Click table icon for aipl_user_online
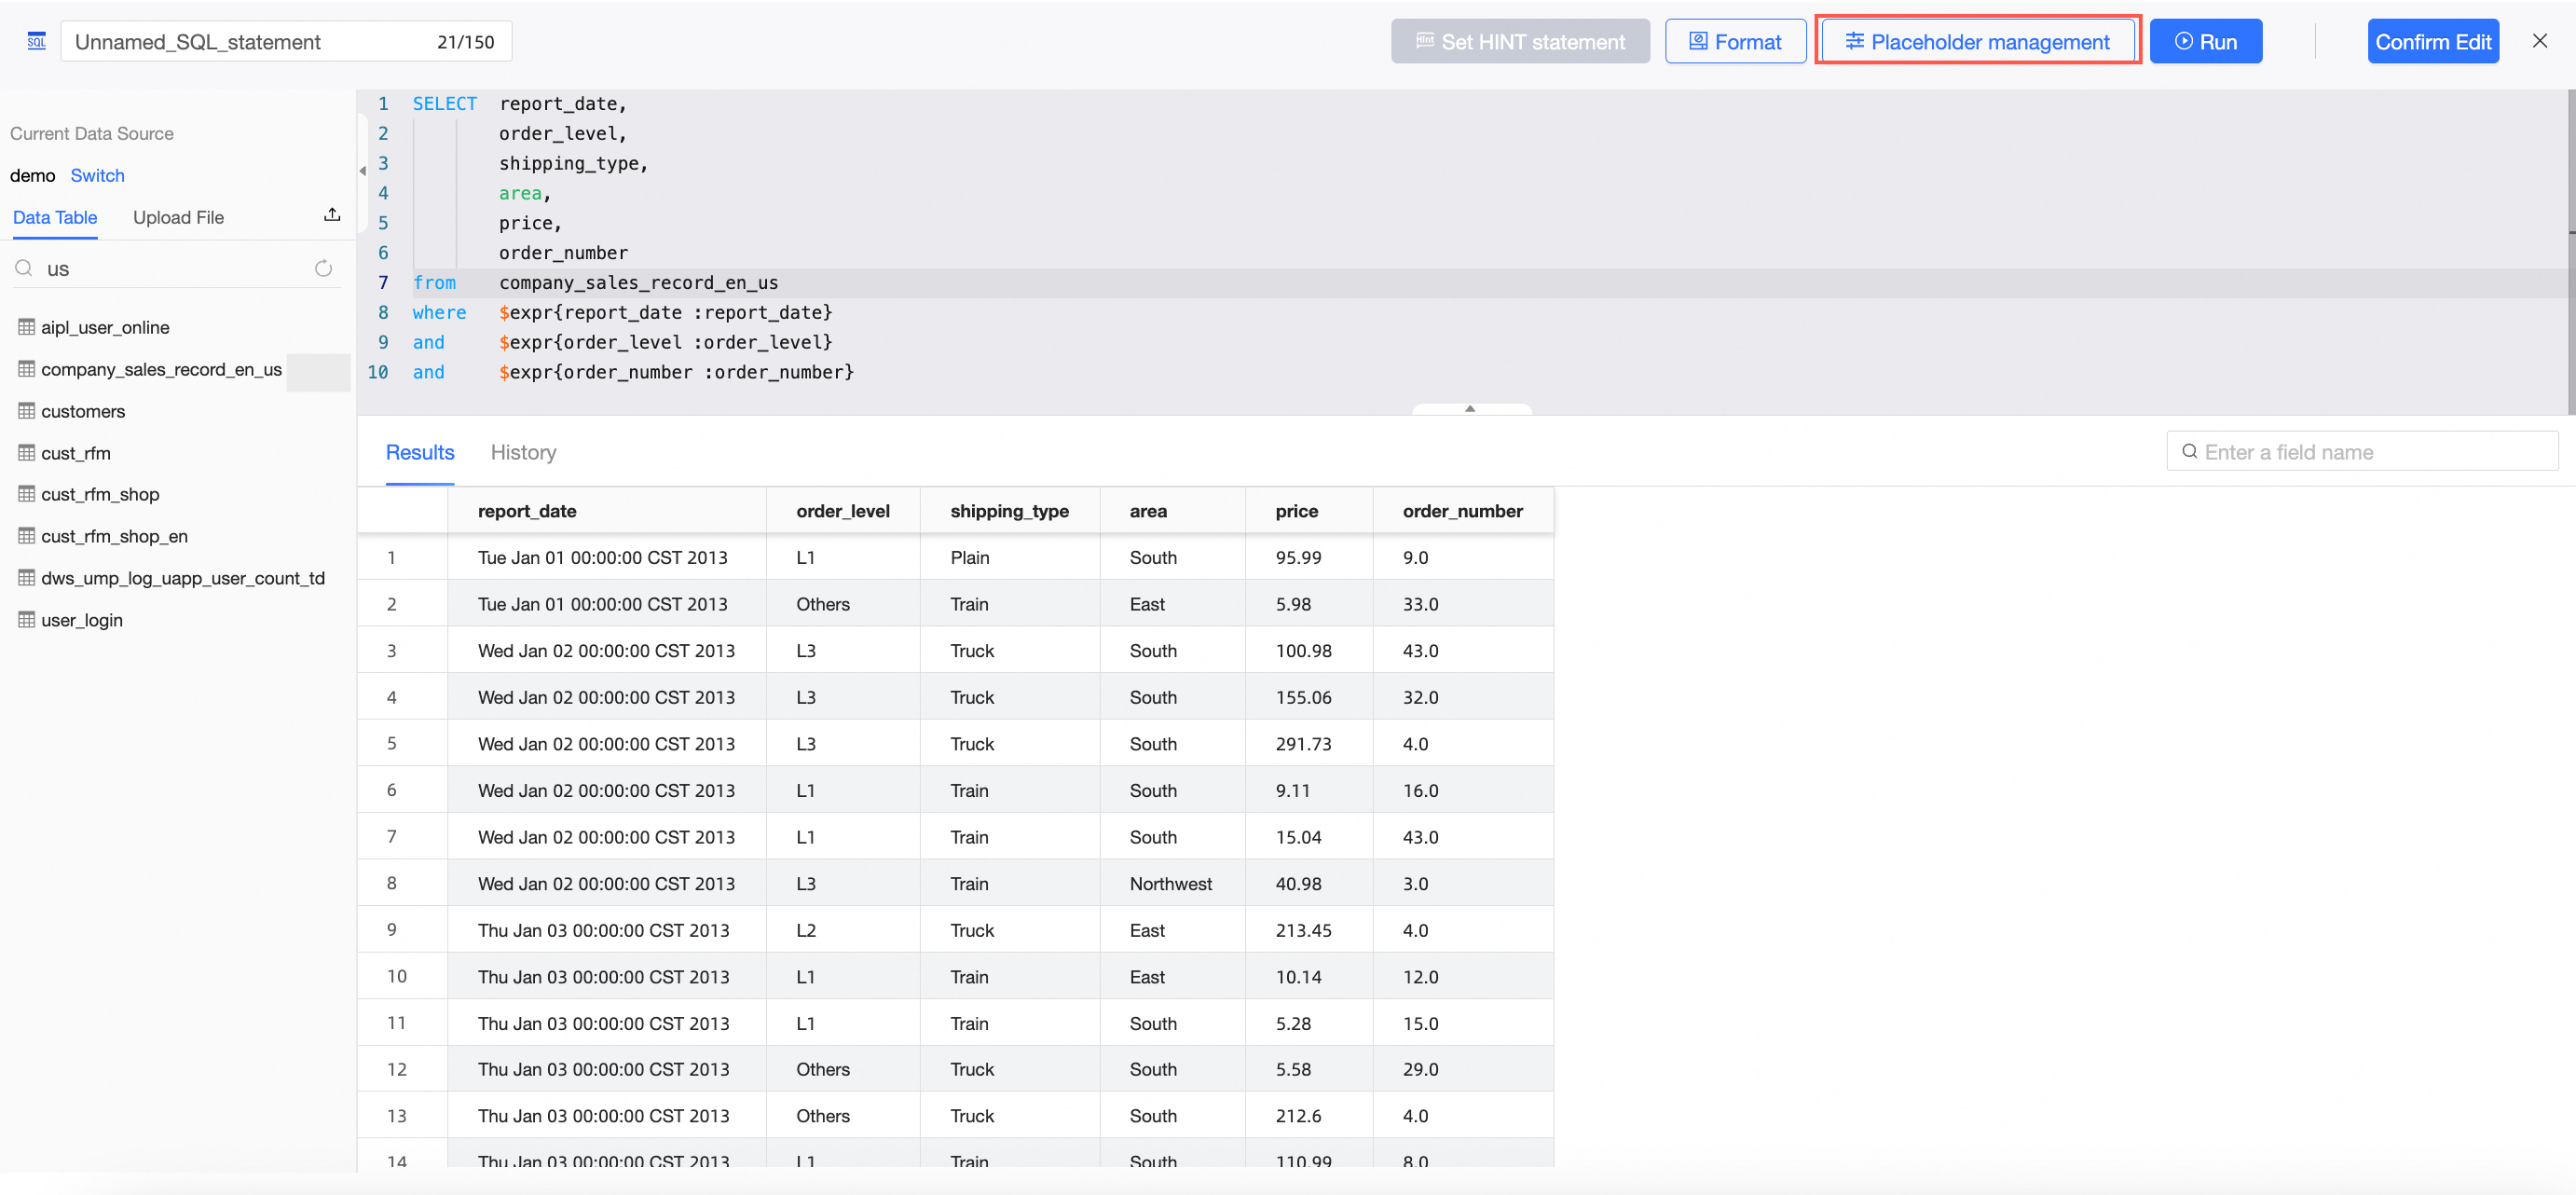Viewport: 2576px width, 1195px height. [27, 327]
